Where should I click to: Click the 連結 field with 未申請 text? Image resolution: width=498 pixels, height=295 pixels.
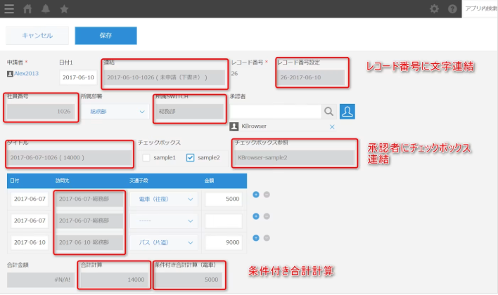point(164,77)
